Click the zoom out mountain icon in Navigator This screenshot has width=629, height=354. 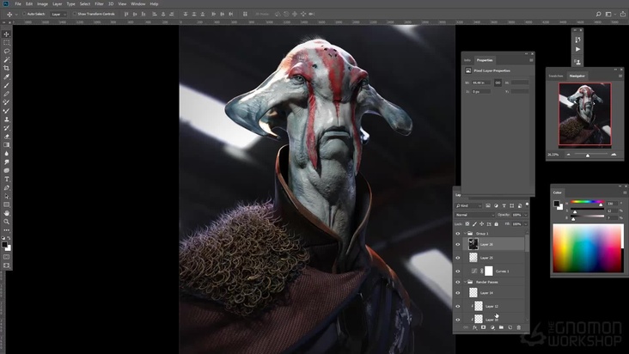click(568, 155)
